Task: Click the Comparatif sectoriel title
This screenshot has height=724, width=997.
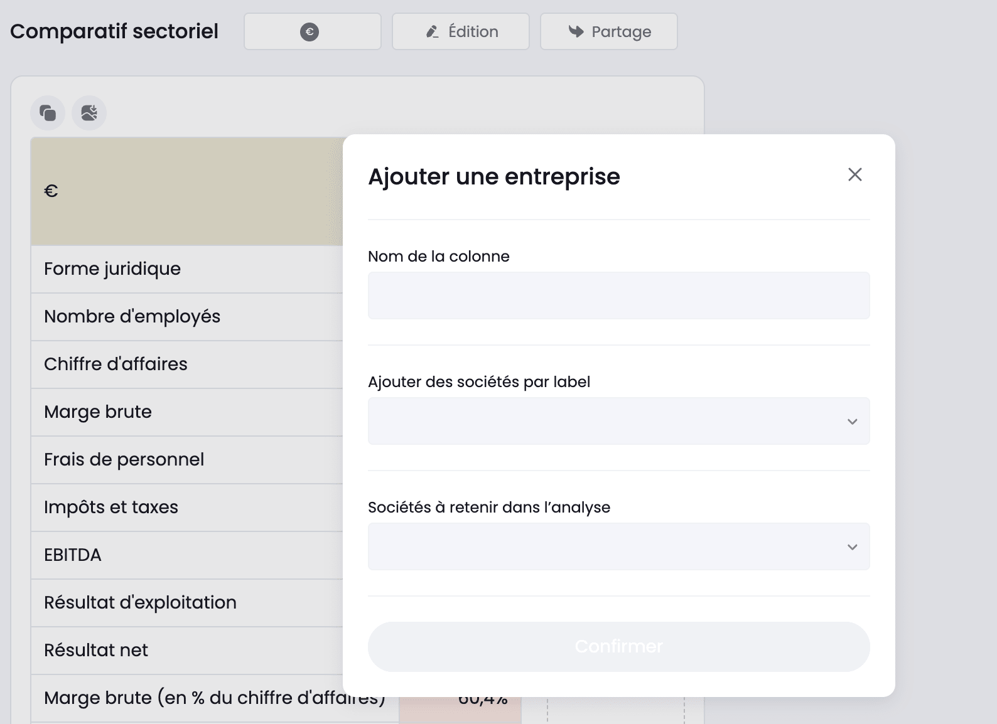Action: click(114, 31)
